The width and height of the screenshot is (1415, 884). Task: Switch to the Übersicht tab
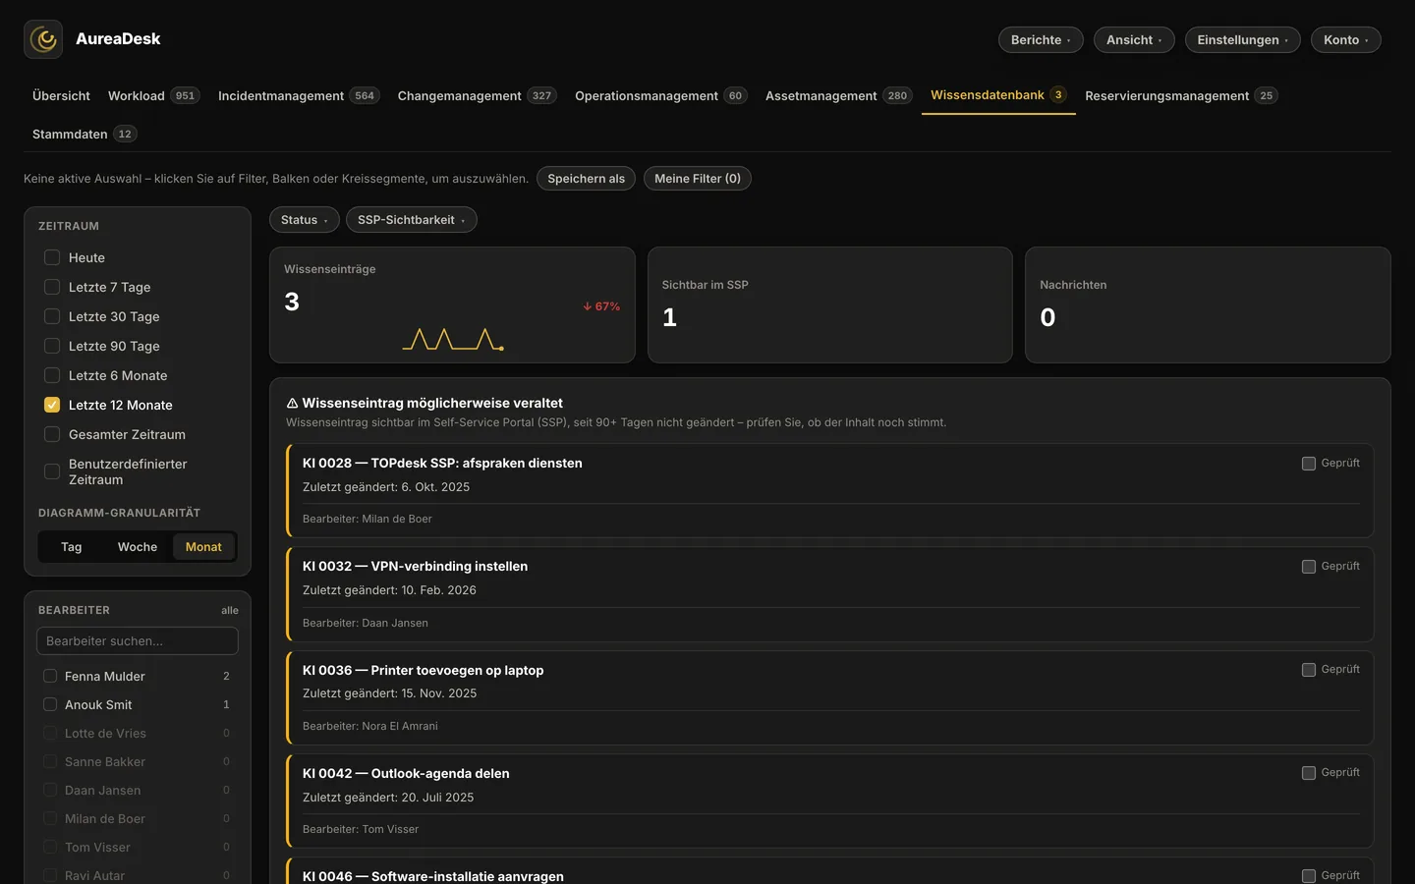coord(61,95)
